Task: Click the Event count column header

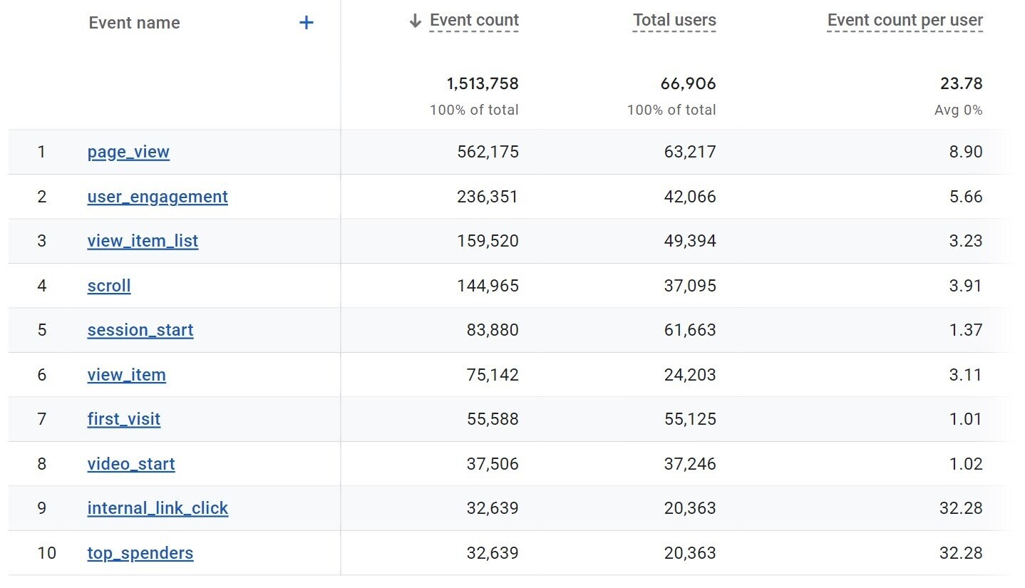Action: (473, 20)
